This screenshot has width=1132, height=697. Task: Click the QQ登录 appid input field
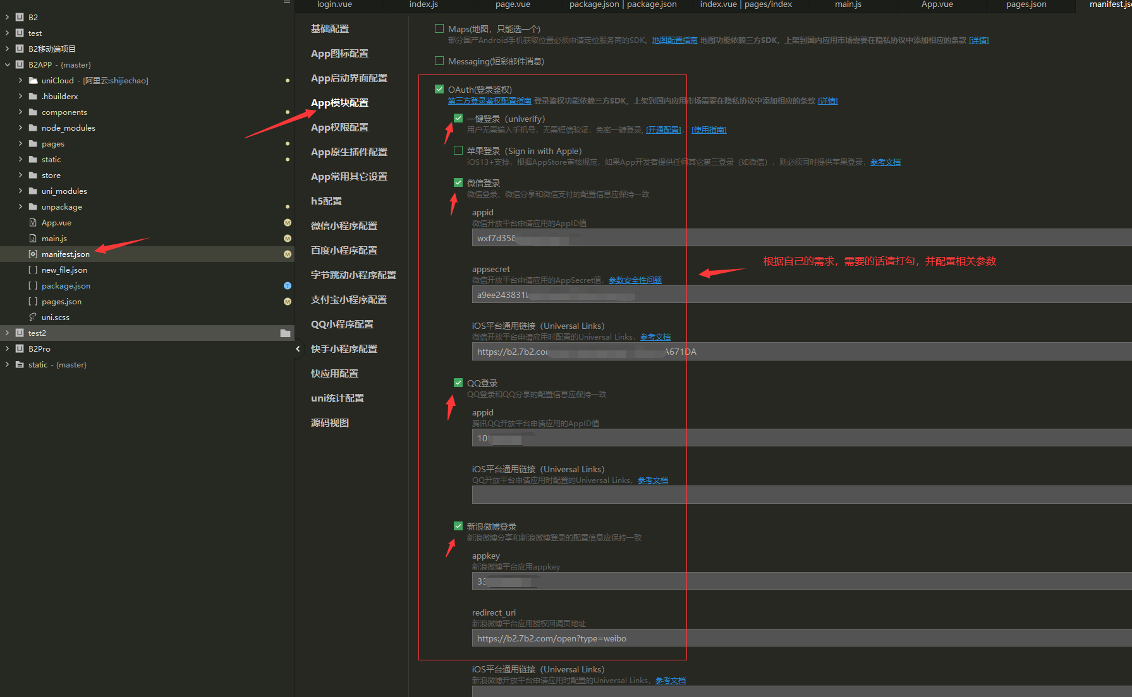[x=801, y=438]
